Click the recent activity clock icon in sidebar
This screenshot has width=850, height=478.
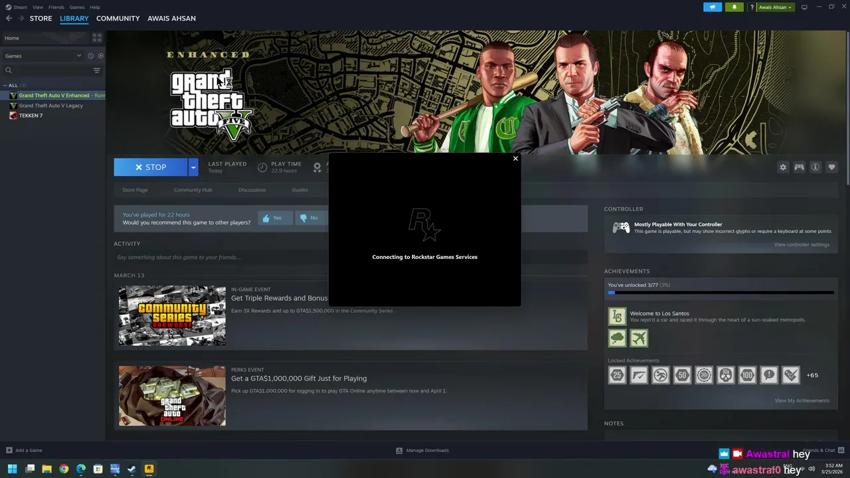click(91, 56)
